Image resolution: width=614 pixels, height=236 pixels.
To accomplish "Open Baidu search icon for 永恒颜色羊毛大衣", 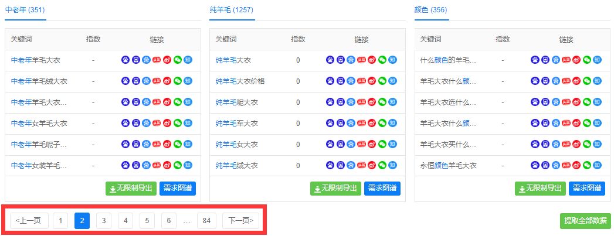I will click(x=535, y=165).
